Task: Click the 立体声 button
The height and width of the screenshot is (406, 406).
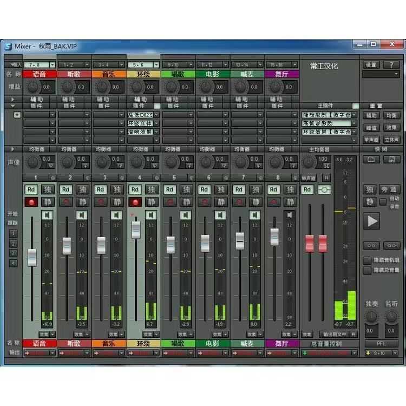Action: click(391, 140)
